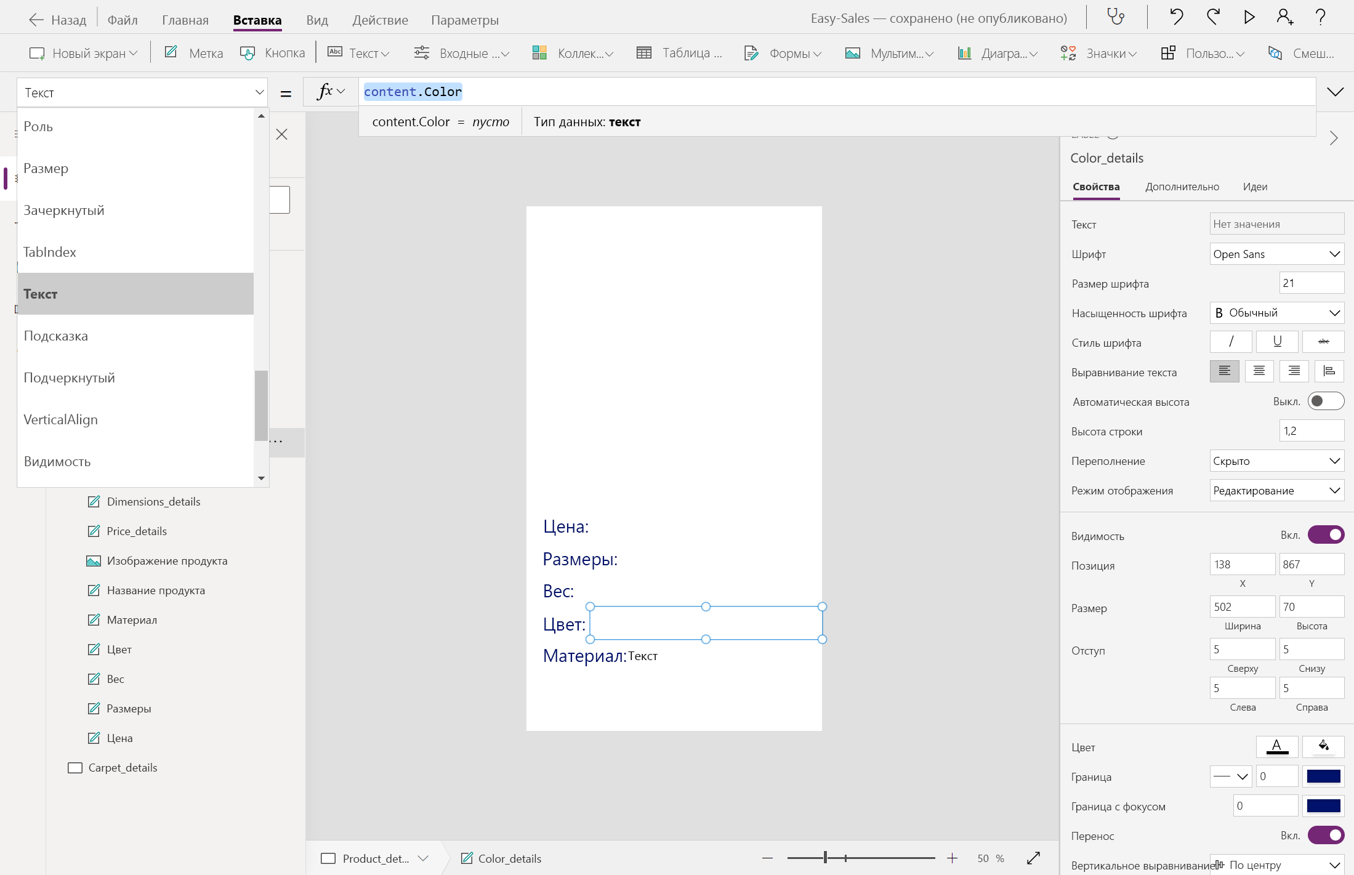Open the Шрифт Open Sans dropdown
This screenshot has width=1354, height=875.
[x=1276, y=254]
